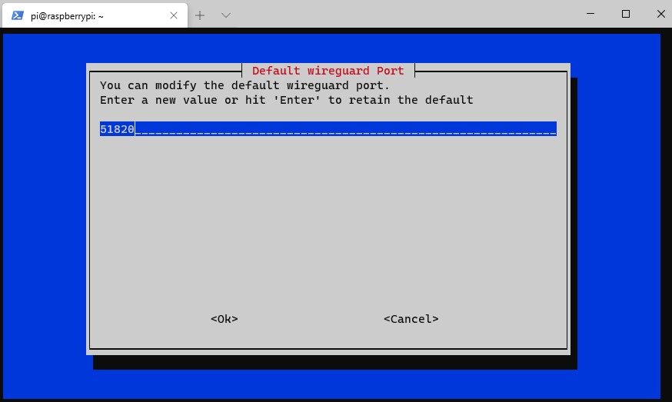Click the 'Enter a new value or hit' instruction line

(x=286, y=100)
